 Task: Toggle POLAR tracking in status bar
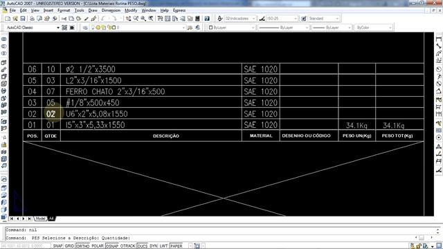point(98,246)
